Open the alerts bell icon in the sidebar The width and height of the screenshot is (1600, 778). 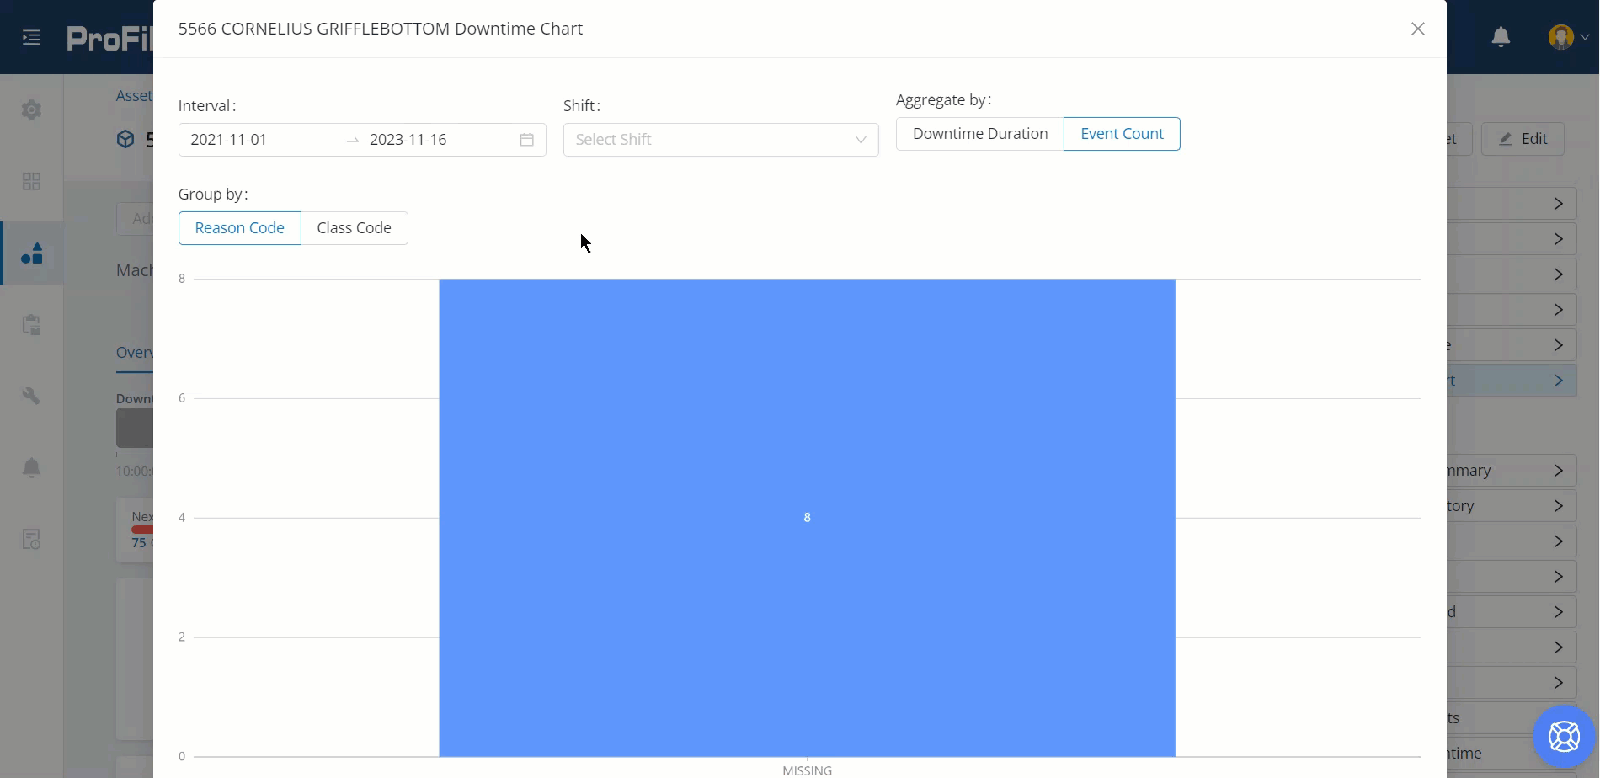[31, 467]
